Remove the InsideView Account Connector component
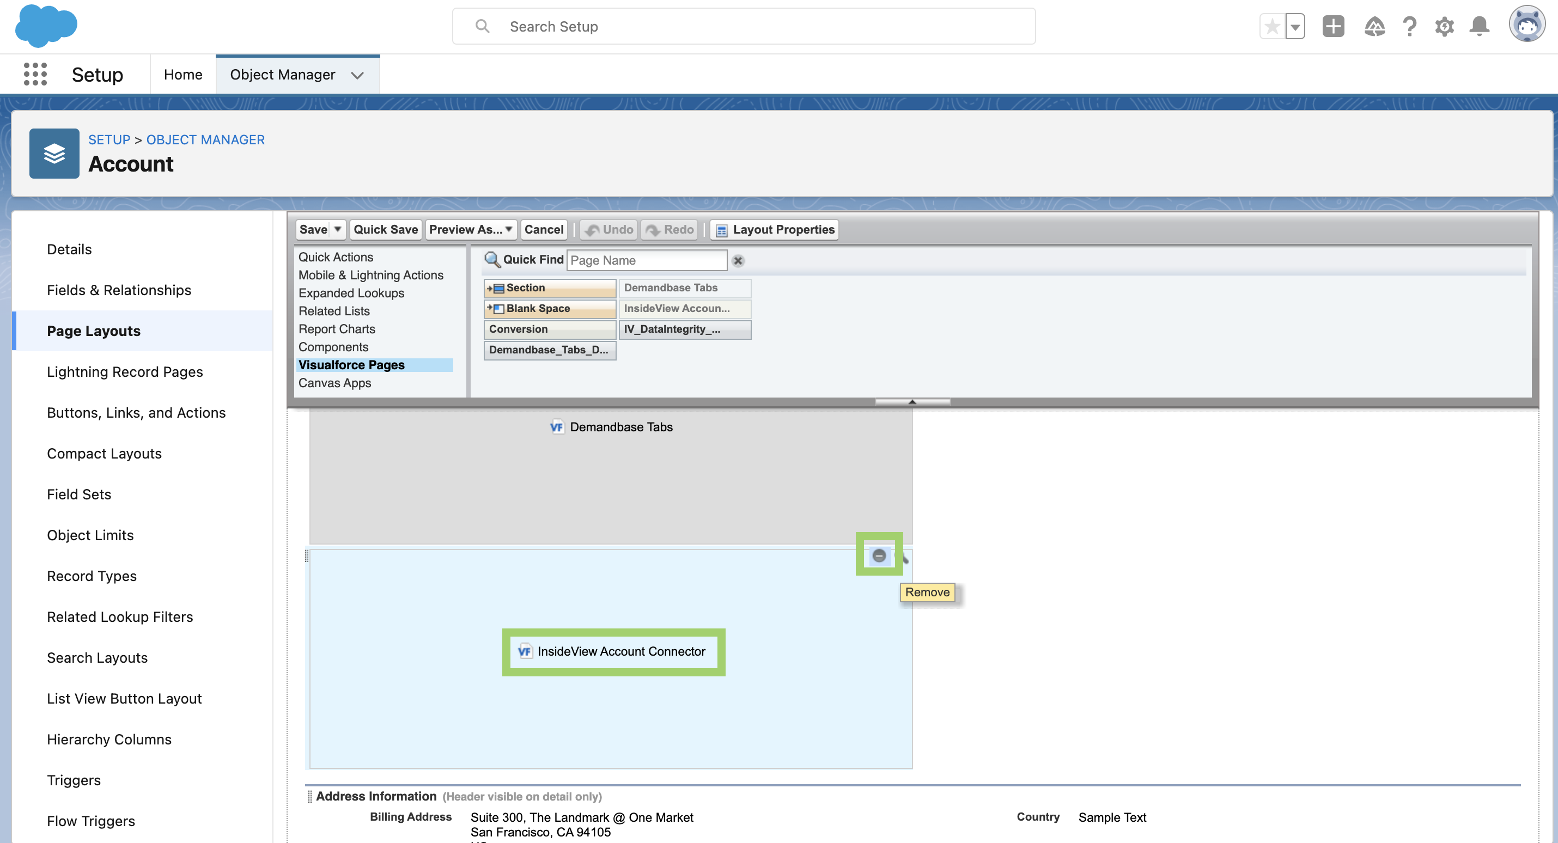Viewport: 1558px width, 843px height. 879,555
